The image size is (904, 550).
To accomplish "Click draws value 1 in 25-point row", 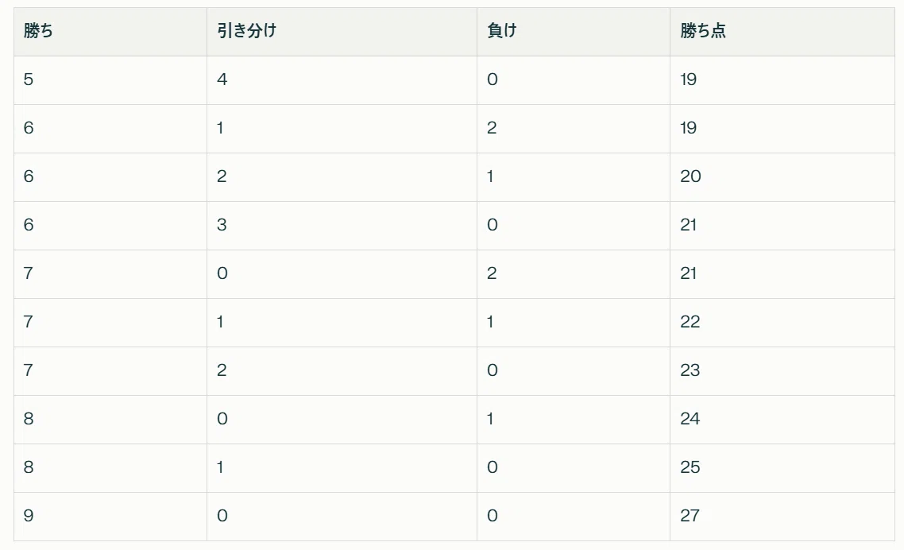I will pyautogui.click(x=342, y=468).
